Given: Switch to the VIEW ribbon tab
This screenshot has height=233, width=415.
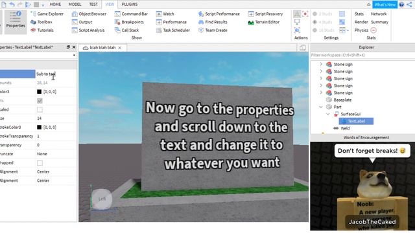Looking at the screenshot, I should [x=110, y=5].
